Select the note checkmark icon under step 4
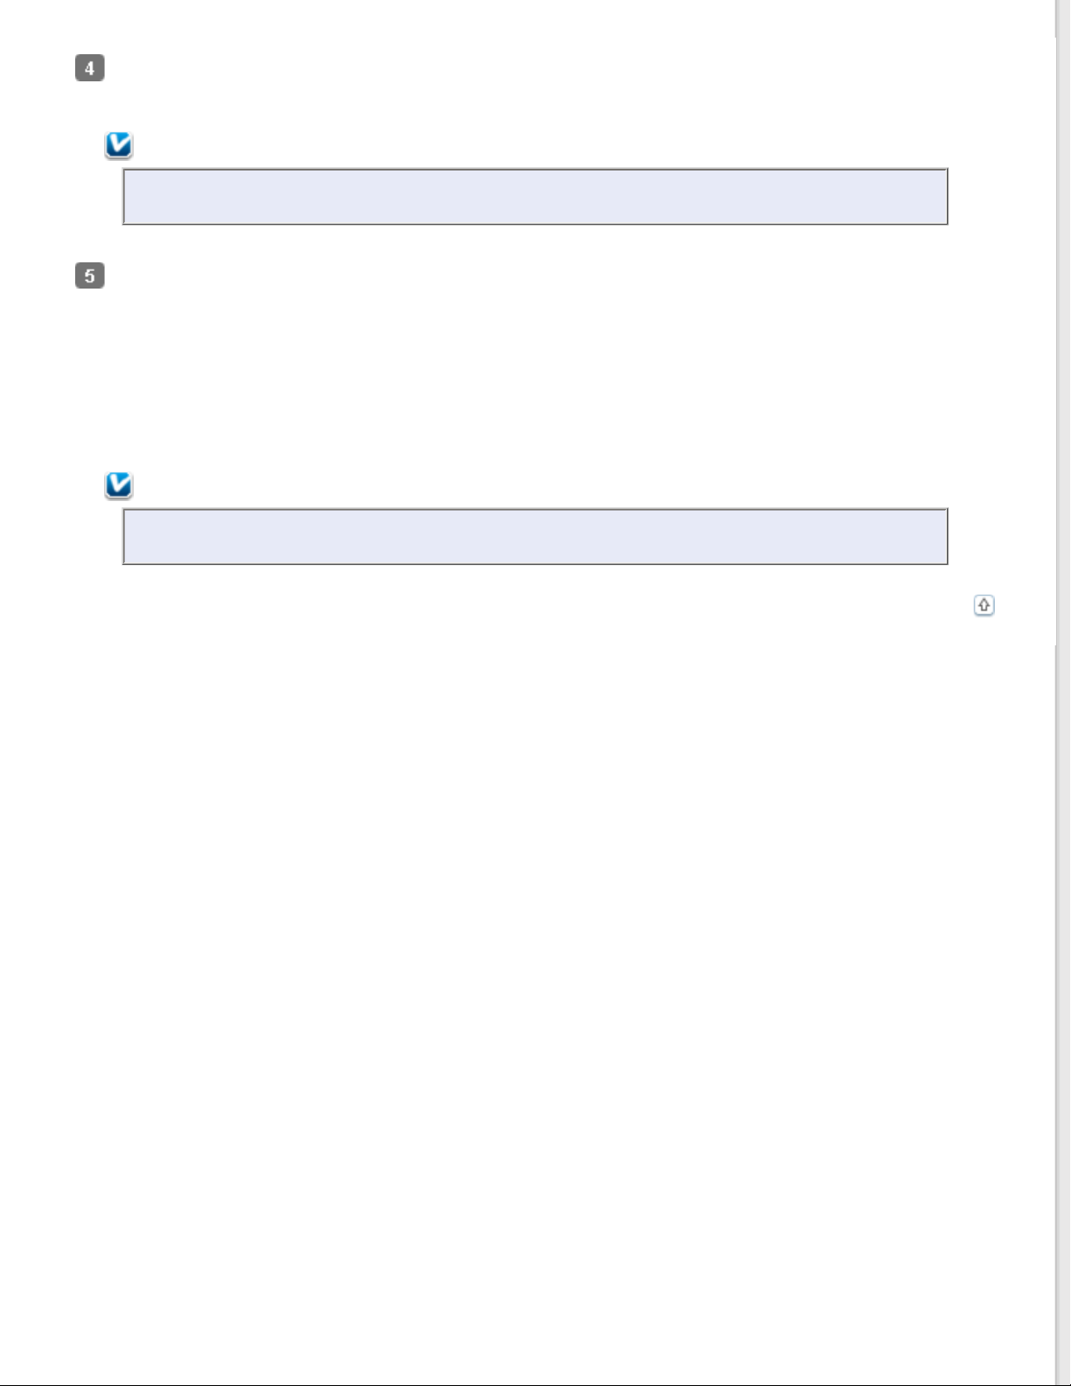This screenshot has width=1071, height=1386. point(118,145)
